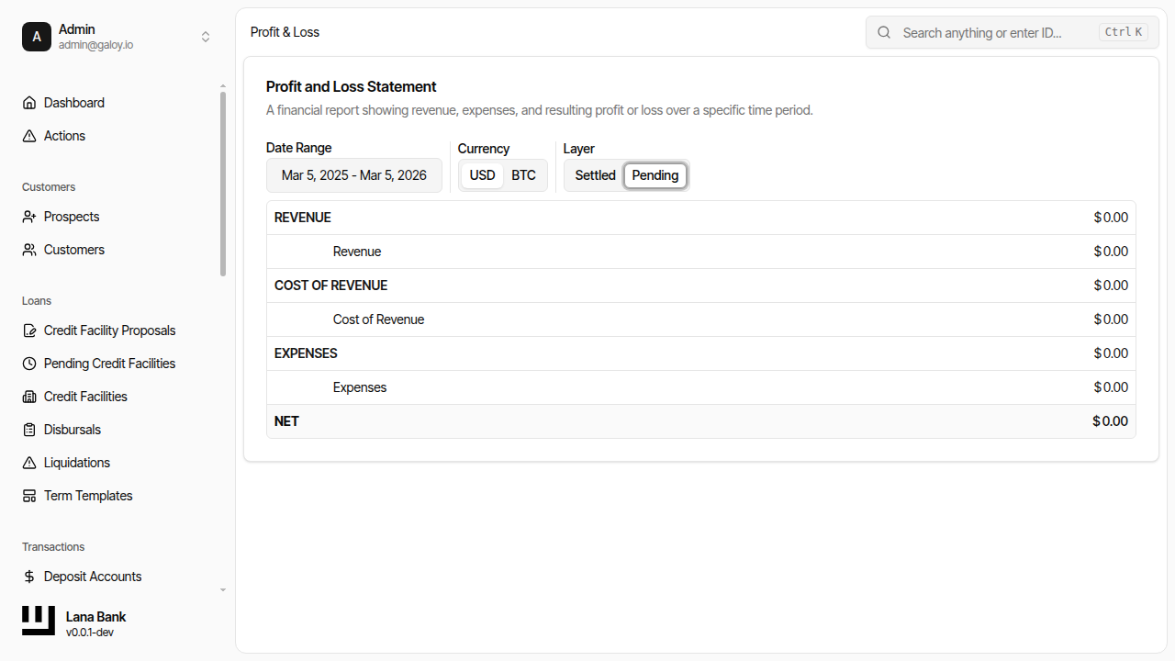Click the Credit Facility Proposals icon

[x=29, y=330]
